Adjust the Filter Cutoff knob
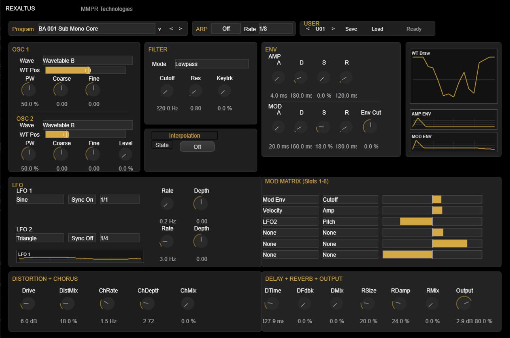 point(167,90)
